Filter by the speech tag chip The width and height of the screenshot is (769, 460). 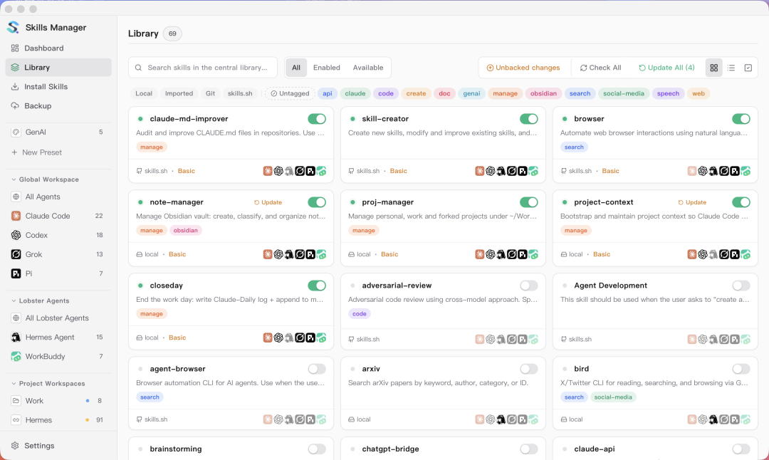pyautogui.click(x=668, y=93)
